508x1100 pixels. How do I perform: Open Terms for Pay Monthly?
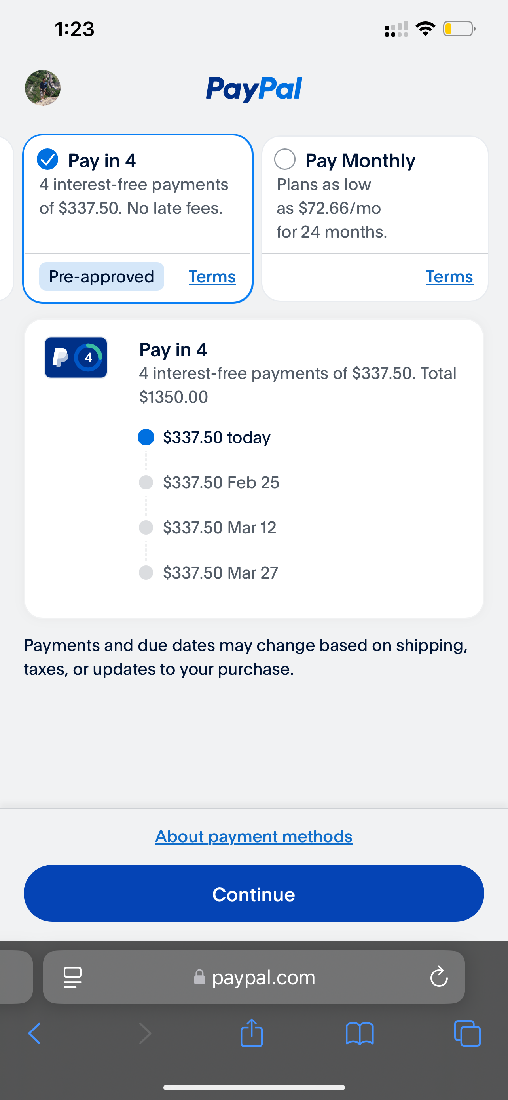point(449,277)
